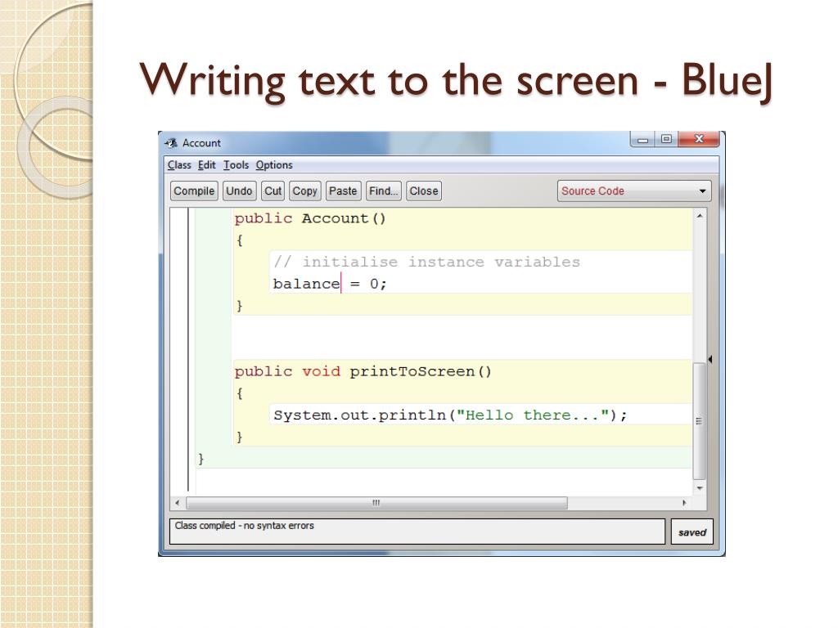Open the Tools menu

click(x=236, y=165)
